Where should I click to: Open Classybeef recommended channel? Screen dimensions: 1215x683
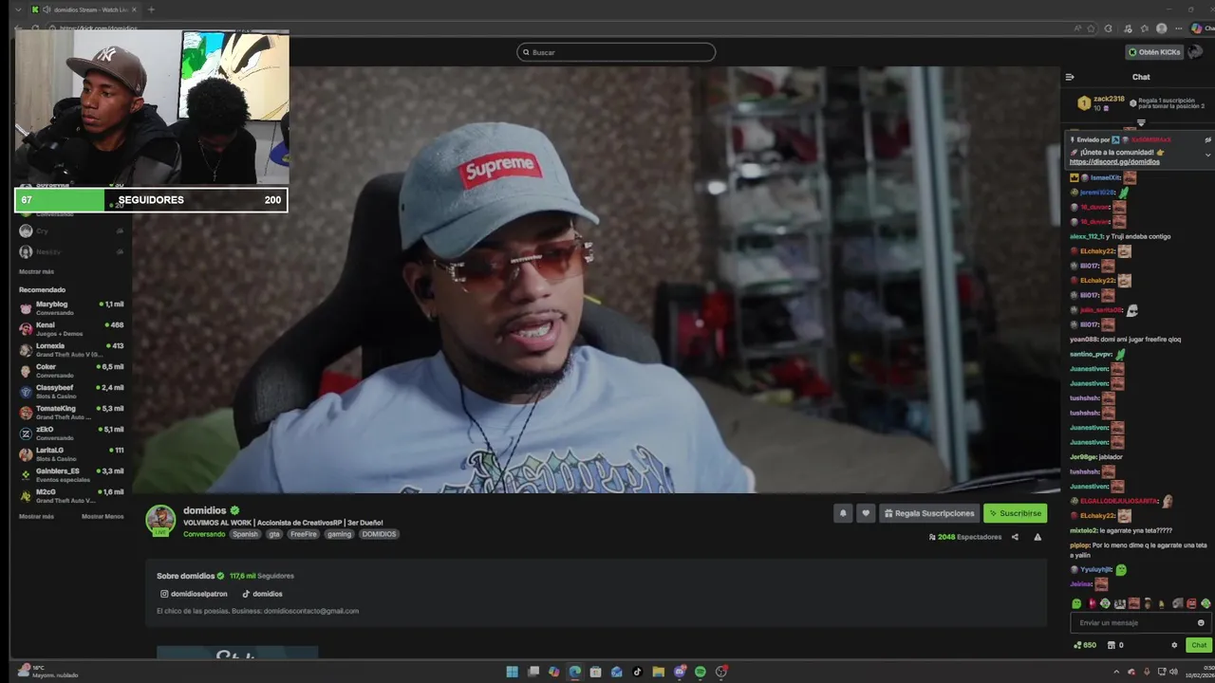coord(71,391)
